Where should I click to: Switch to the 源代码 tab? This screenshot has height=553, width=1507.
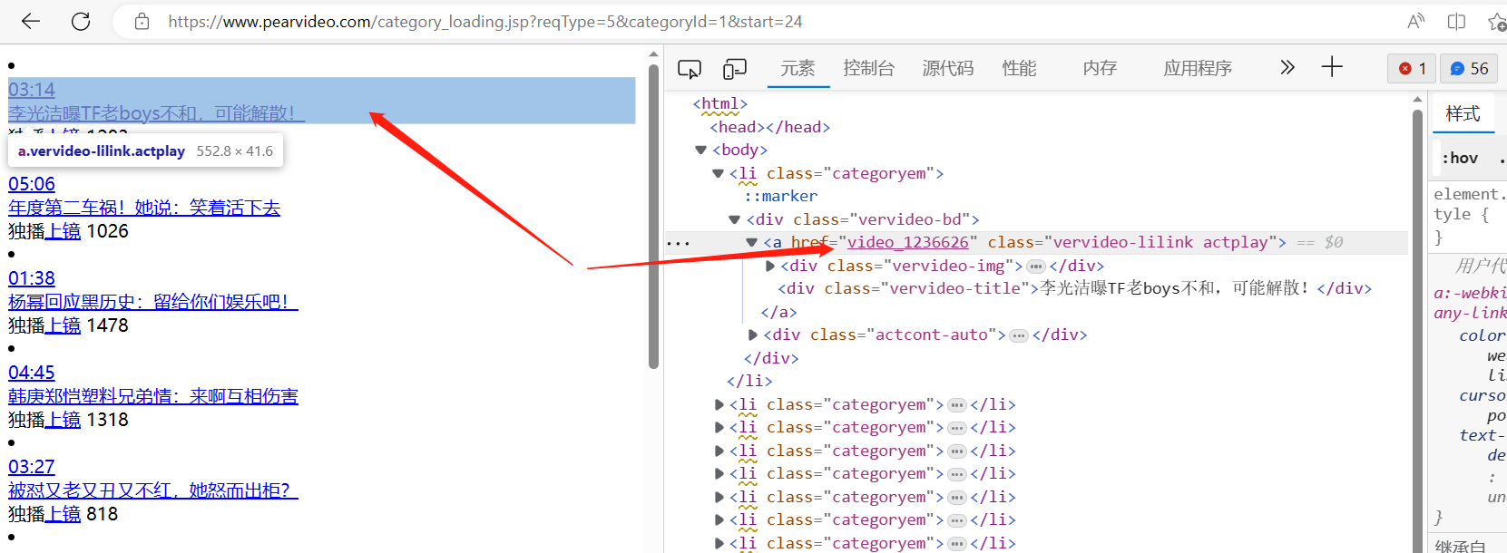click(948, 68)
